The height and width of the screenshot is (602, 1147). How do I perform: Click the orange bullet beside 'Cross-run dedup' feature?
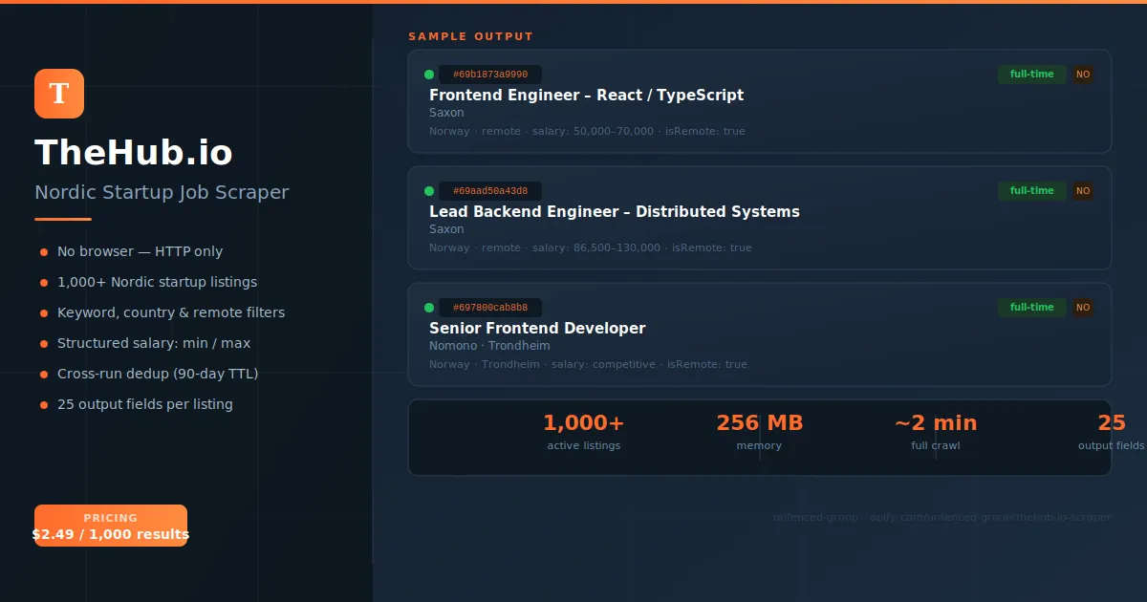(x=42, y=374)
